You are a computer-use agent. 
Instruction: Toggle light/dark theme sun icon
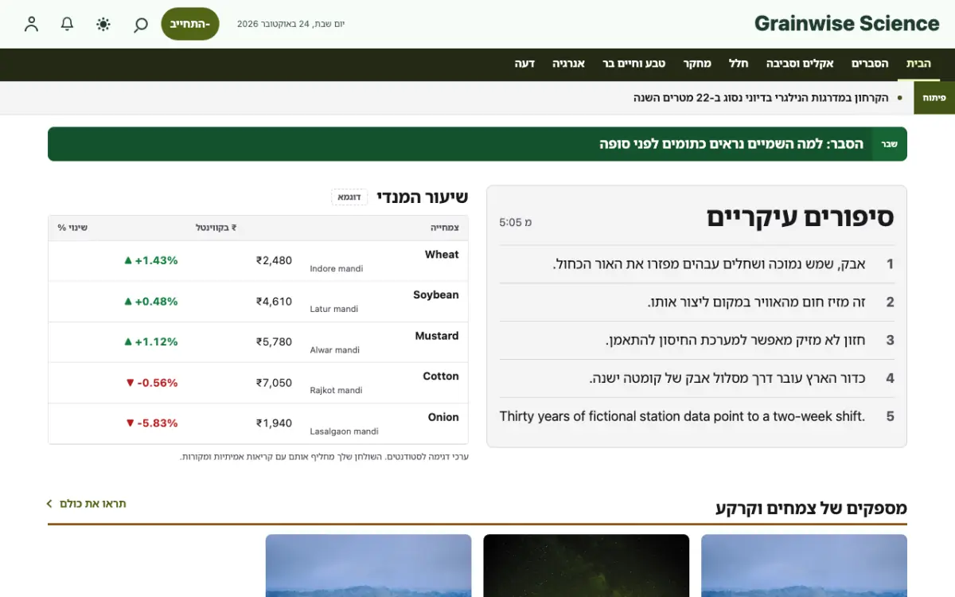[103, 24]
